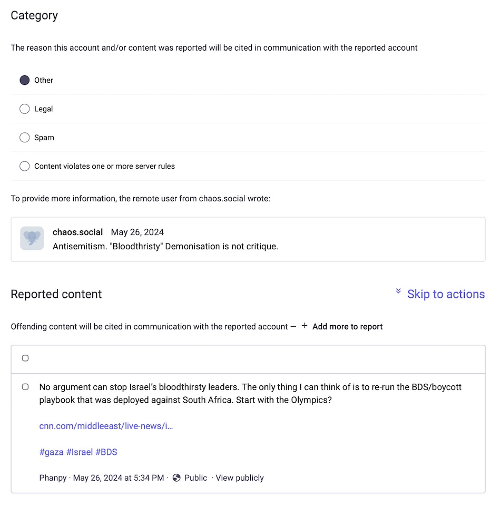501x506 pixels.
Task: Click the #BDS hashtag
Action: (106, 452)
